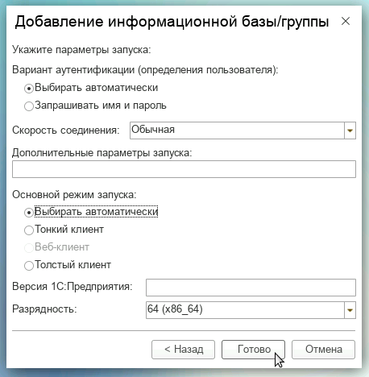Click the 'Основной режим запуска:' heading

point(74,195)
